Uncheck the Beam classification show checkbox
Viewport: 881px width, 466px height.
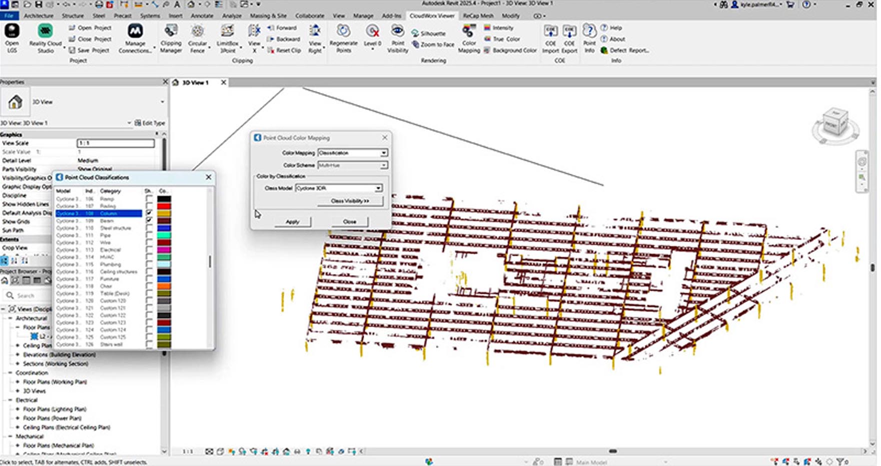coord(149,220)
